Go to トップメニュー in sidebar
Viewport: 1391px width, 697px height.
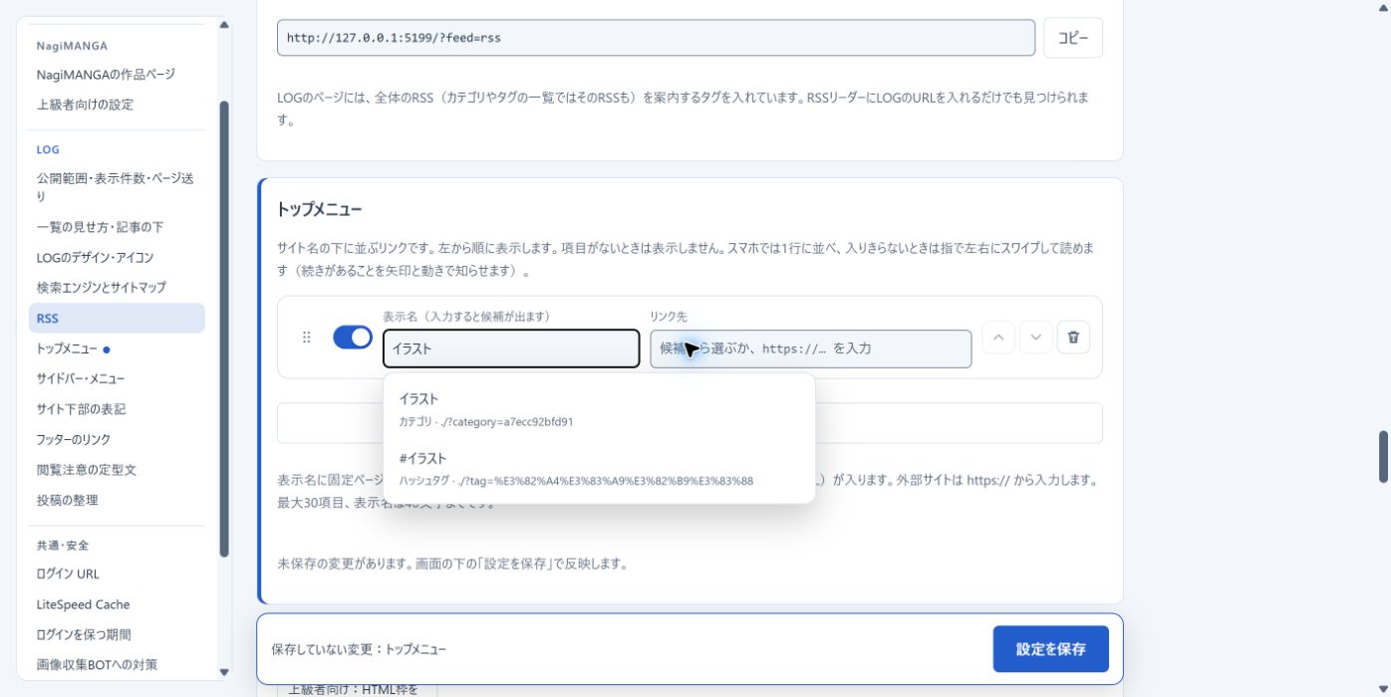point(117,348)
